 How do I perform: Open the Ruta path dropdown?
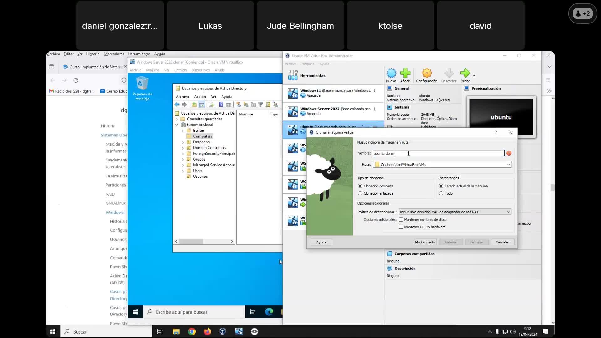pos(508,165)
